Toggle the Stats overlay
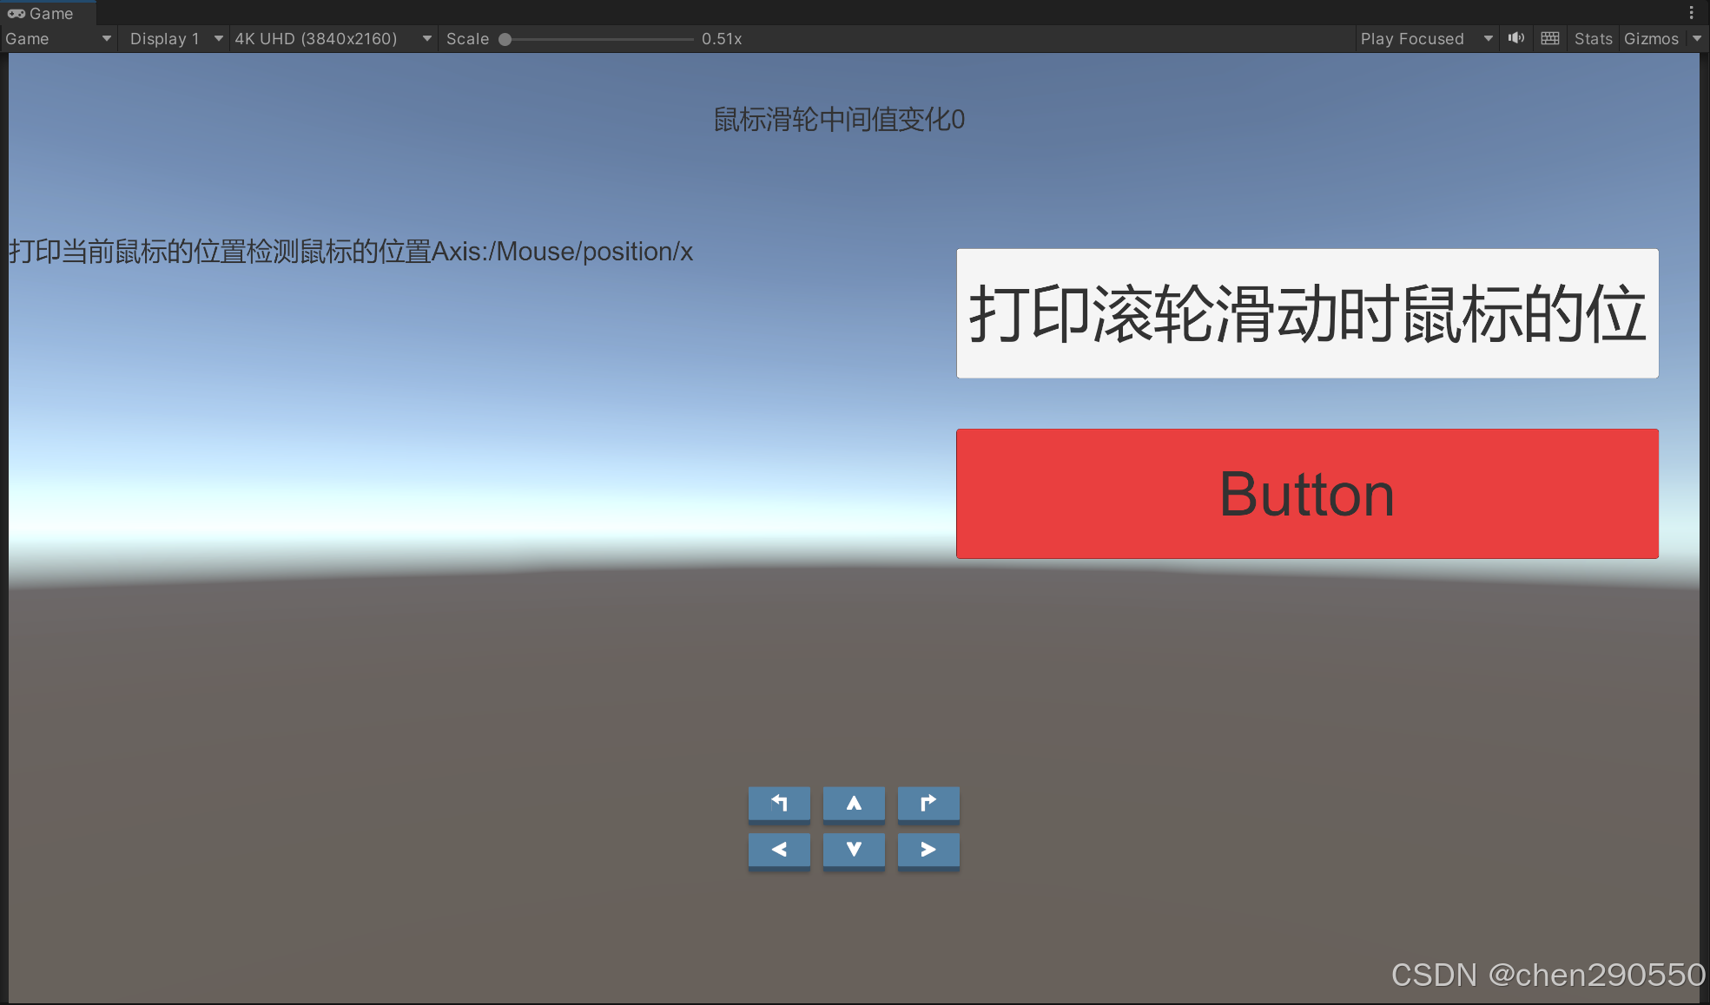The height and width of the screenshot is (1005, 1710). pyautogui.click(x=1593, y=38)
